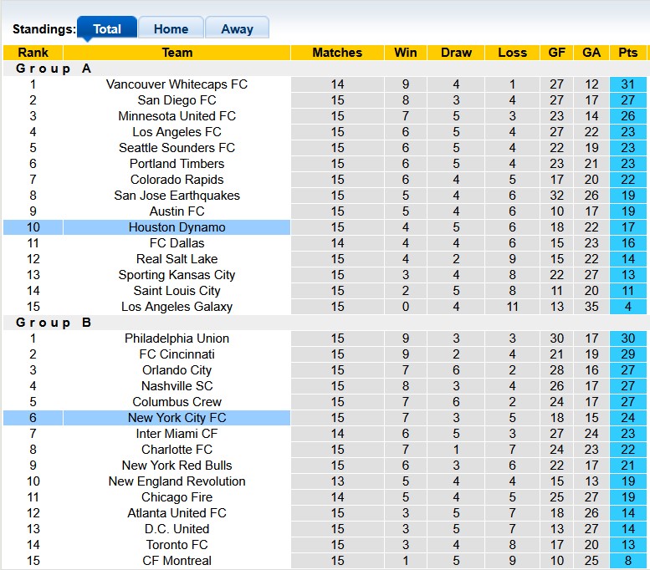
Task: Click the Team column header
Action: point(177,53)
